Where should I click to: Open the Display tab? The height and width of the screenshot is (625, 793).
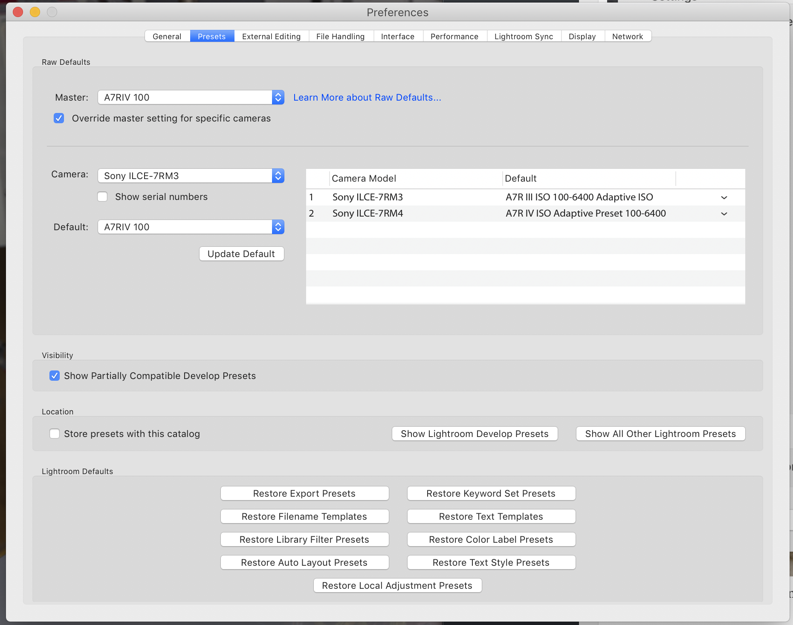pyautogui.click(x=582, y=36)
